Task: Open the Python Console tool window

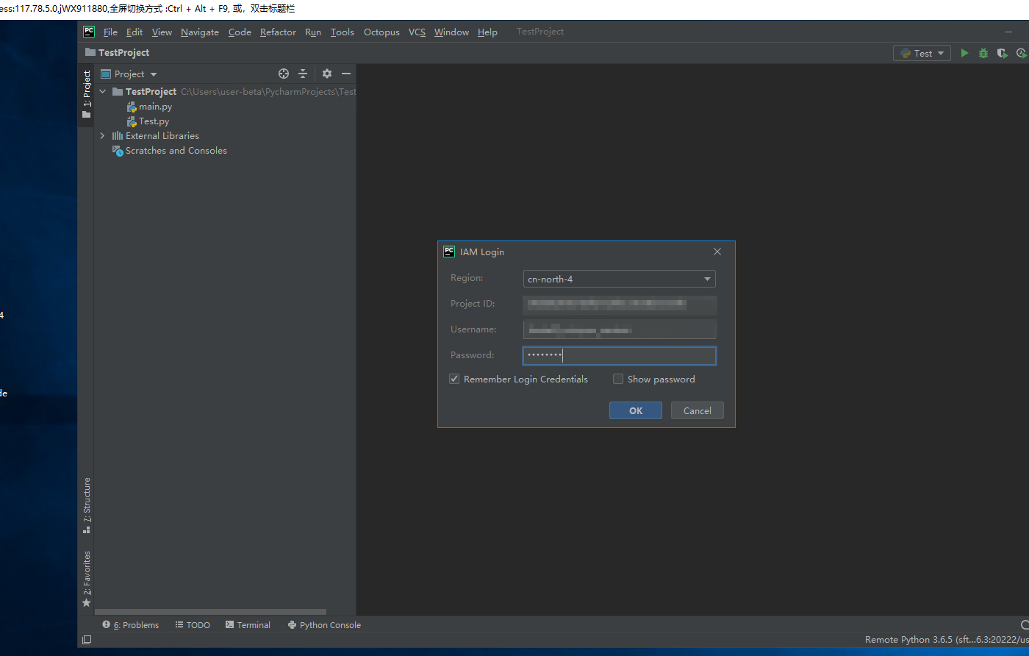Action: coord(324,625)
